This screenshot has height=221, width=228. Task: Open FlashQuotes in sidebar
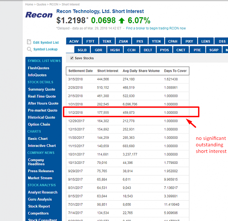point(39,68)
